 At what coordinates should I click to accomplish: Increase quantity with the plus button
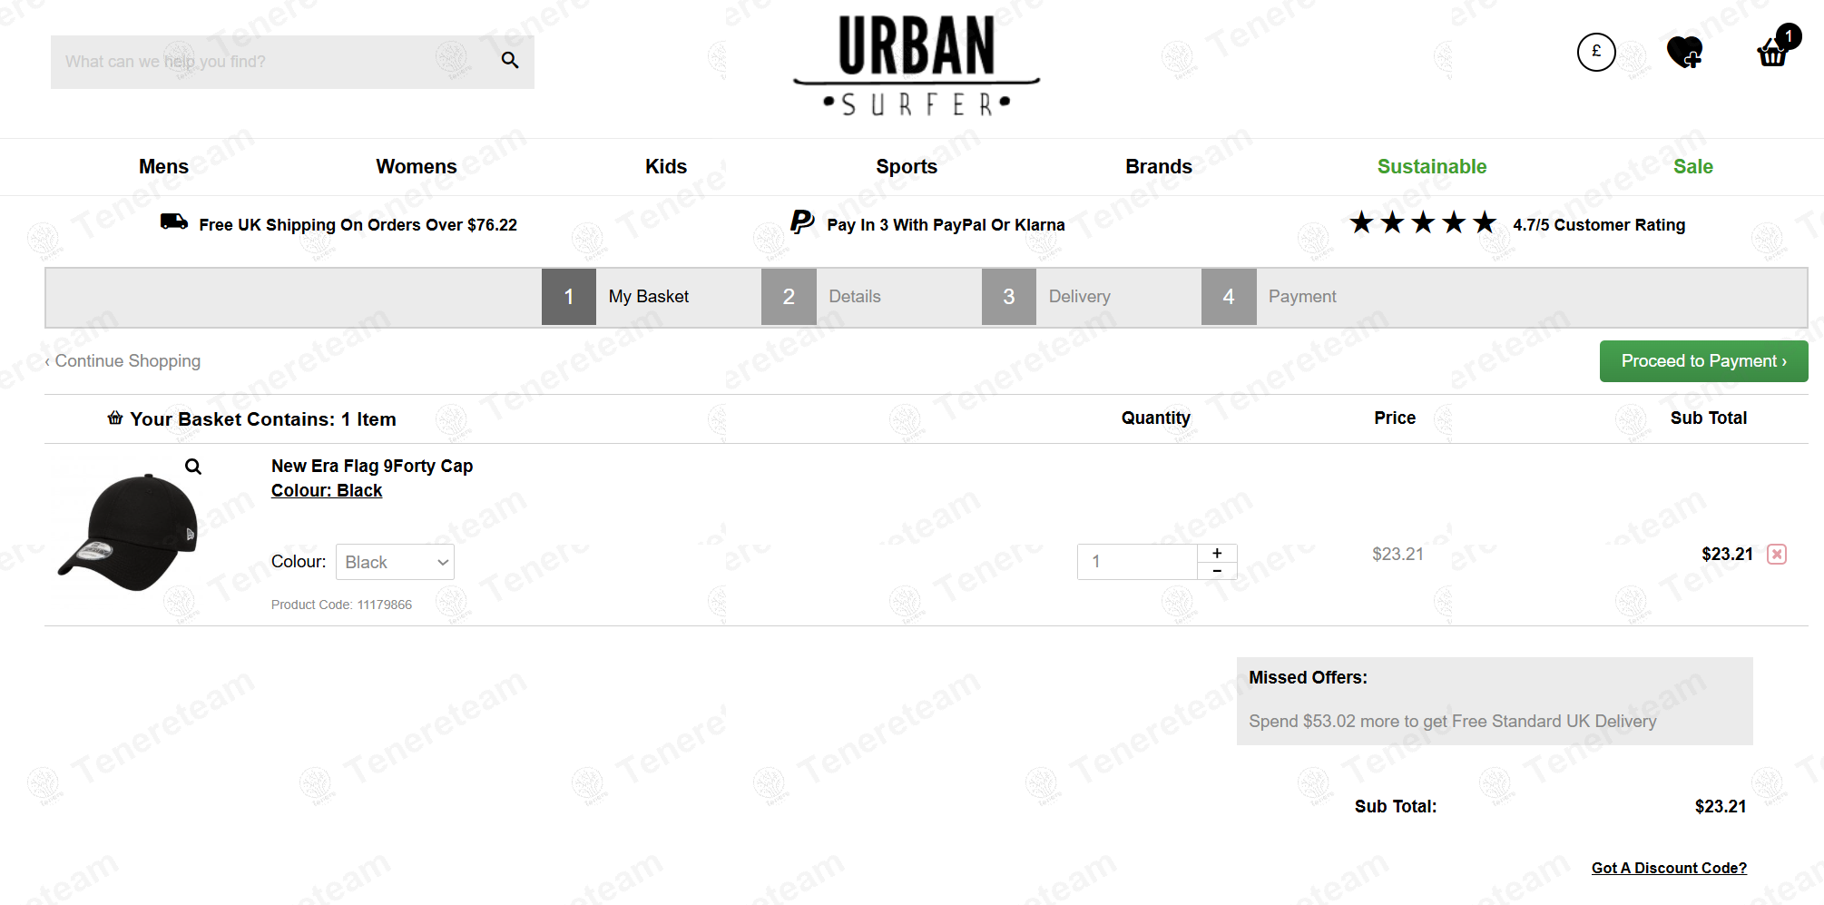tap(1217, 553)
